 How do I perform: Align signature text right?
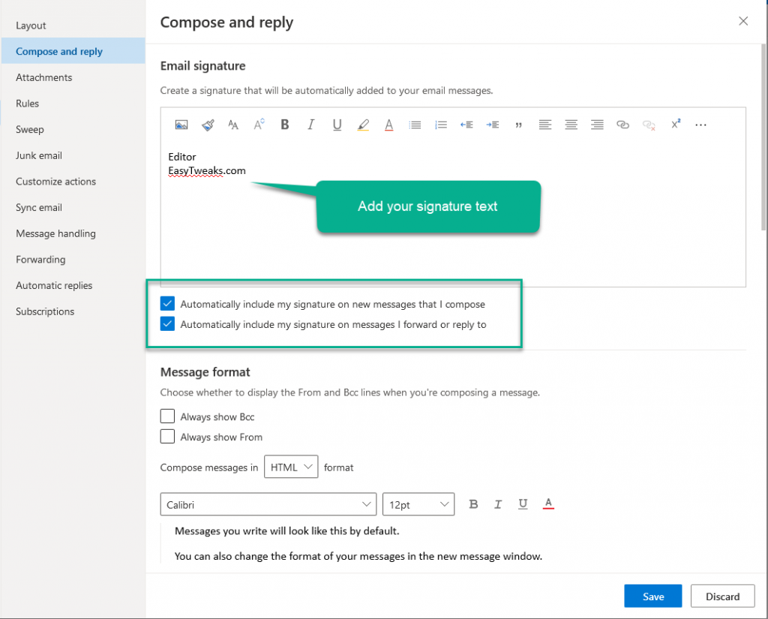(x=597, y=125)
